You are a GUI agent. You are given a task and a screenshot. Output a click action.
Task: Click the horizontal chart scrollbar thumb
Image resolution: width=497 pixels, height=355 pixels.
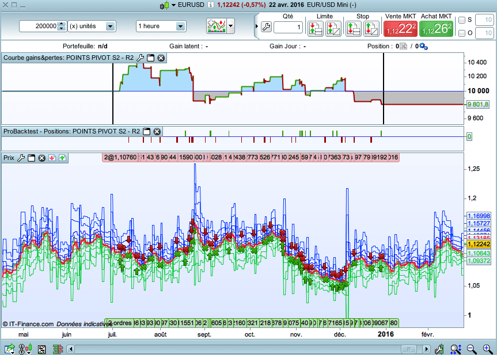409,349
